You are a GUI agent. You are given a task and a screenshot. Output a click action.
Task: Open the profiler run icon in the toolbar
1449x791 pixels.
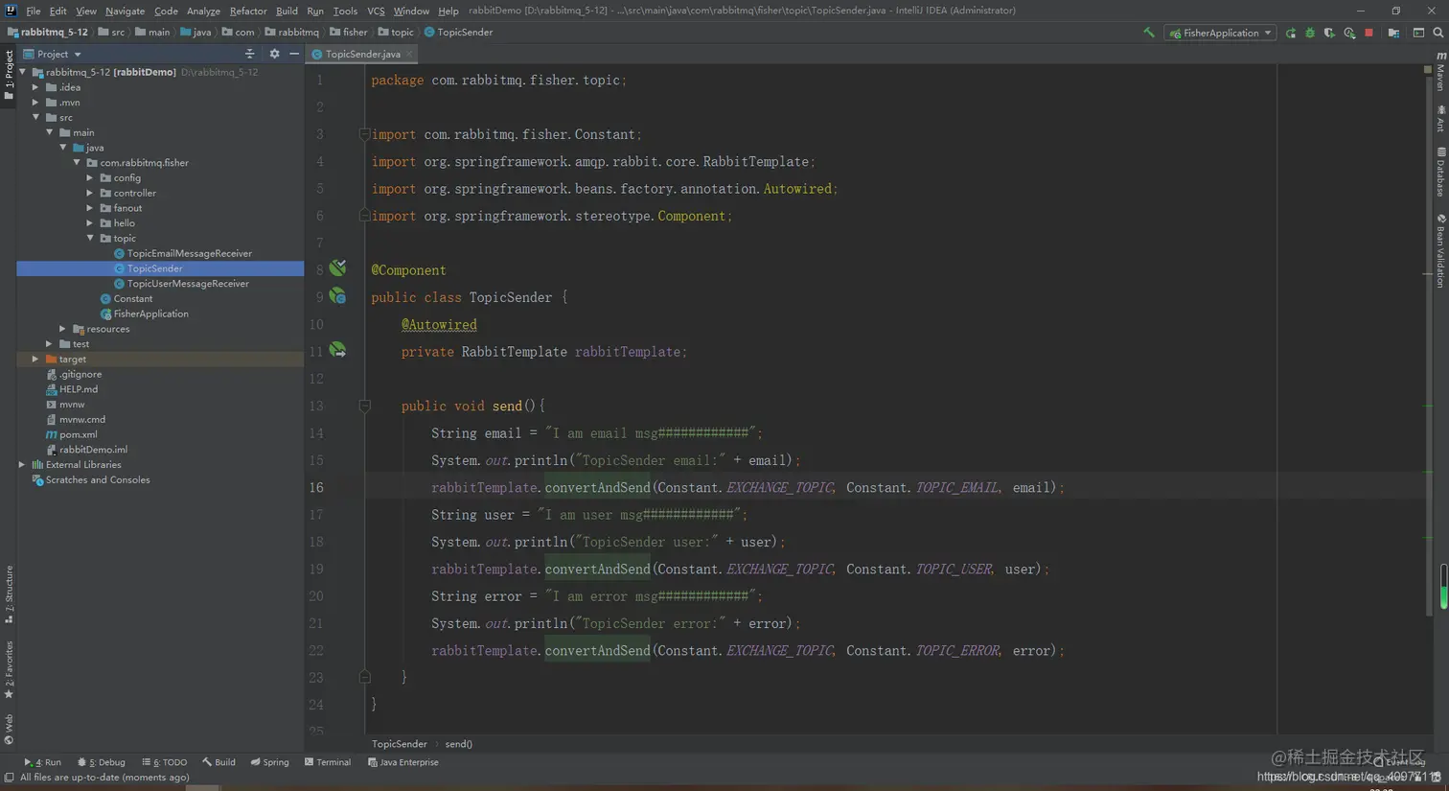pyautogui.click(x=1349, y=33)
